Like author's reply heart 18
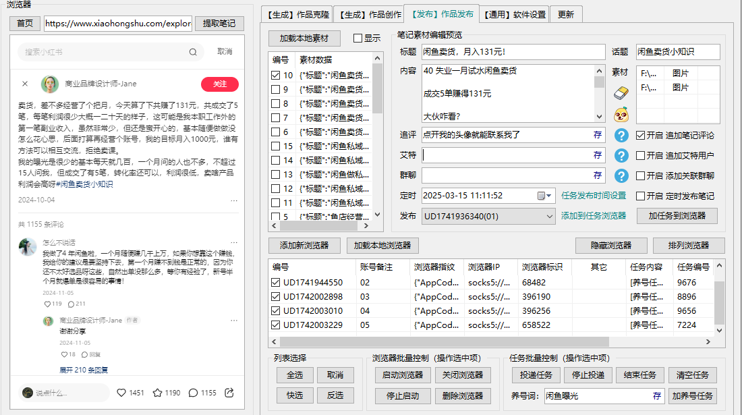Image resolution: width=742 pixels, height=415 pixels. 64,354
